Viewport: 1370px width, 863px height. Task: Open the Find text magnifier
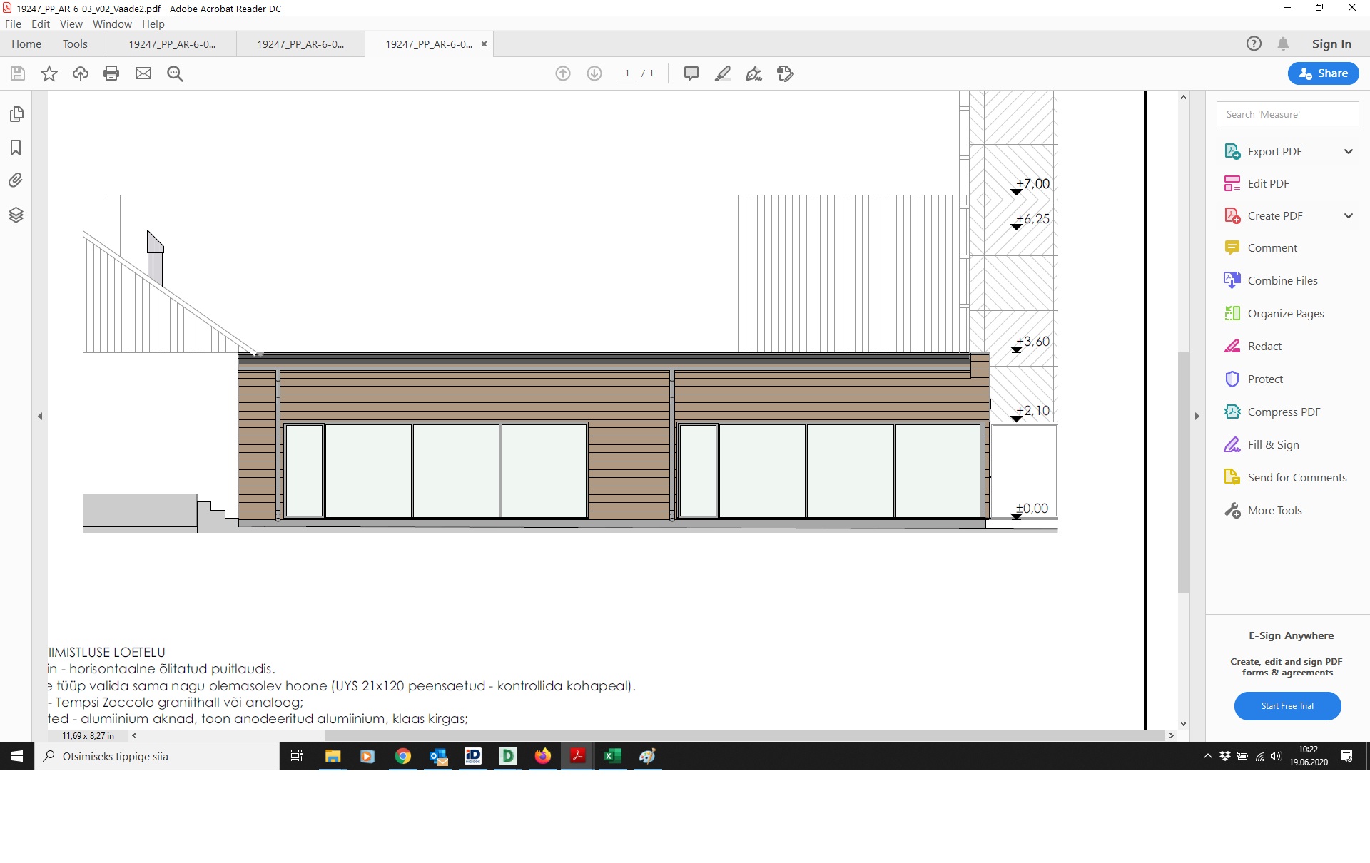(x=175, y=73)
